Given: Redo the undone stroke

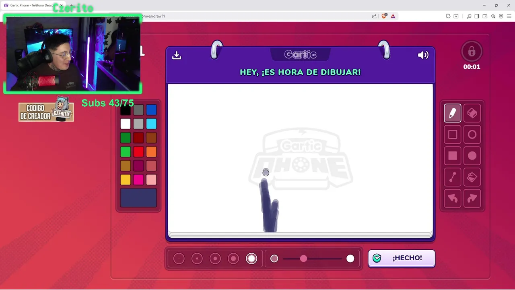Looking at the screenshot, I should point(472,198).
